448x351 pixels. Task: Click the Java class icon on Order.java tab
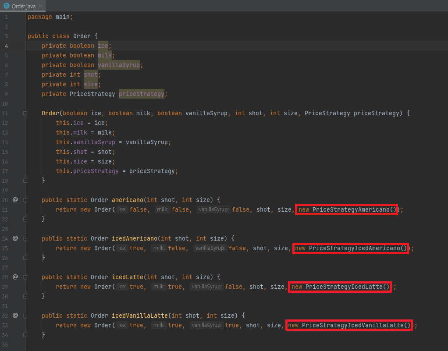[x=6, y=6]
